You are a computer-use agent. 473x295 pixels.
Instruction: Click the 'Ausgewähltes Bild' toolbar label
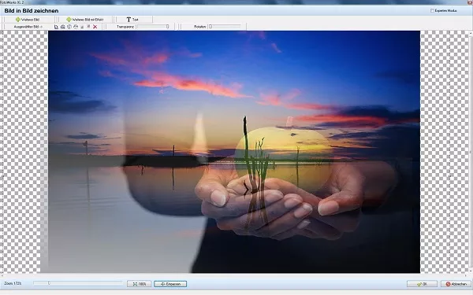28,27
